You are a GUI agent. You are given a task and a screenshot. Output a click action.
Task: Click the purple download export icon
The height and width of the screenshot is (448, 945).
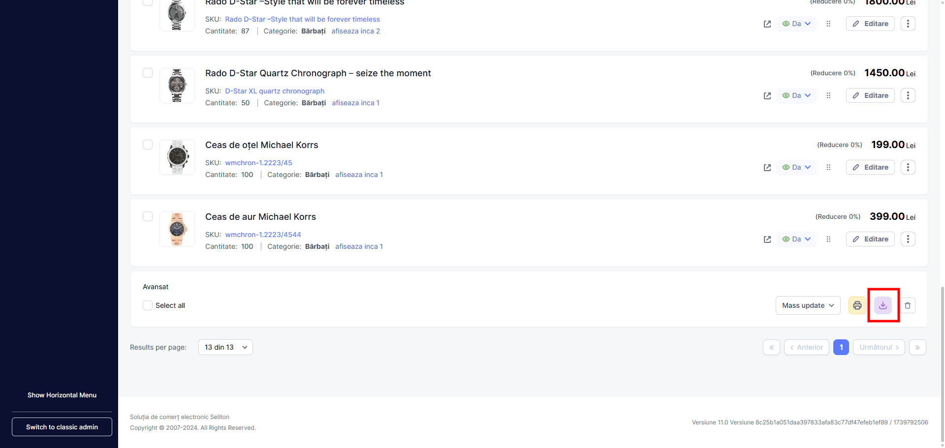pos(883,305)
